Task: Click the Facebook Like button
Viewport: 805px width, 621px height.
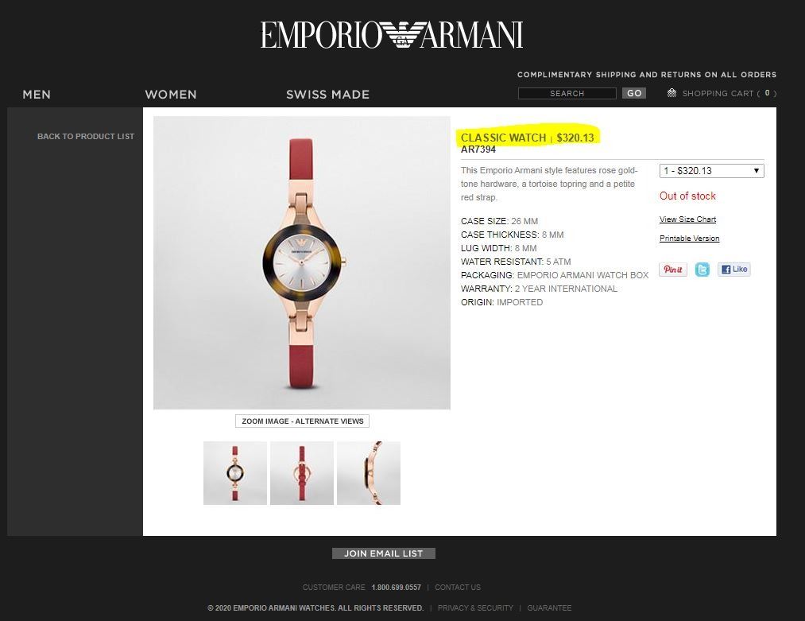Action: click(733, 269)
